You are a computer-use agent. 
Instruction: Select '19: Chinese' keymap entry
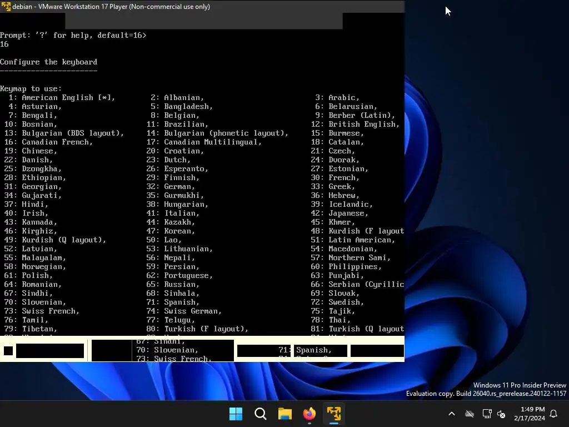click(31, 151)
